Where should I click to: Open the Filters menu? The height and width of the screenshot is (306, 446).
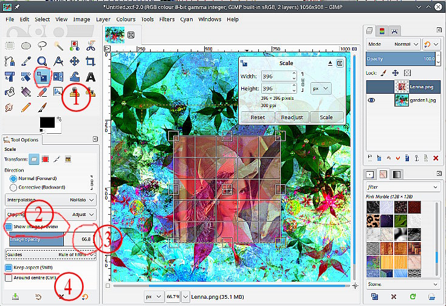tap(166, 19)
